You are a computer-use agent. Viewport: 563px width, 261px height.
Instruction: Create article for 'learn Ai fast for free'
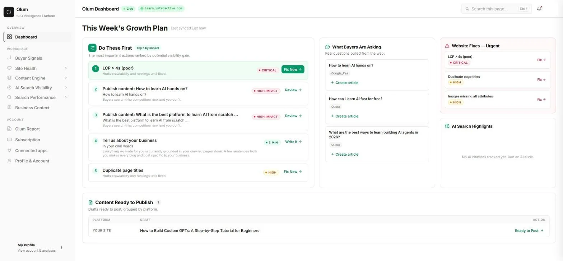[344, 116]
